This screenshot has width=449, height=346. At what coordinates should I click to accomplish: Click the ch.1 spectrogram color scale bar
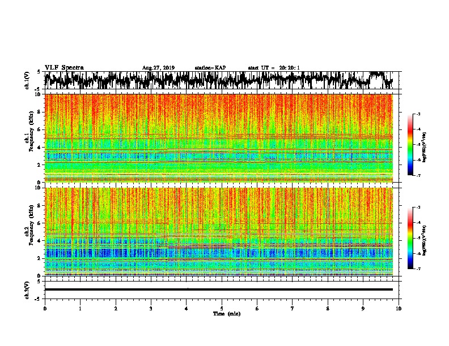(410, 145)
